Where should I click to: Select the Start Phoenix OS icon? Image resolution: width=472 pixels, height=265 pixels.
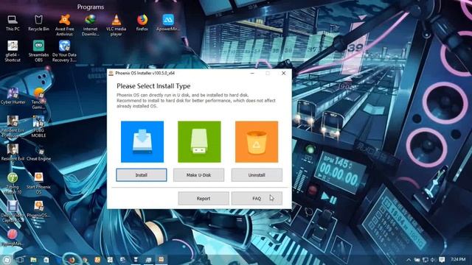38,183
